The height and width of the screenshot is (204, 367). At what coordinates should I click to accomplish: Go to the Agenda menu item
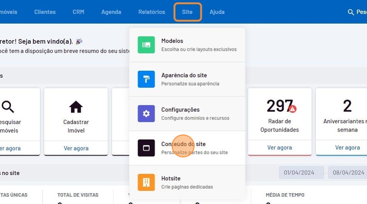coord(111,12)
